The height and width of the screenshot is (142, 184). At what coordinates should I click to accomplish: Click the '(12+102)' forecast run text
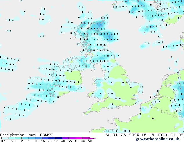tap(175, 135)
